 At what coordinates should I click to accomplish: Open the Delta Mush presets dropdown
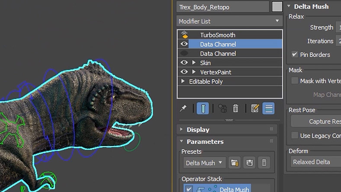point(204,163)
